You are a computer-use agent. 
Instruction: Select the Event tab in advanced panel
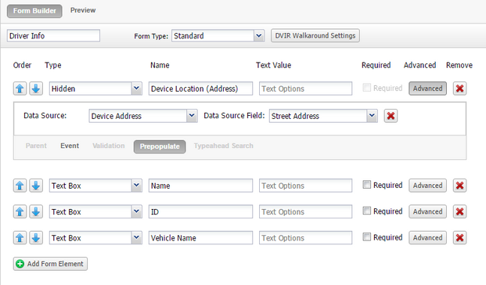tap(70, 146)
